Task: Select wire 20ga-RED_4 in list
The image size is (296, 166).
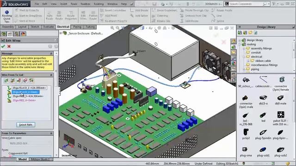Action: 24,101
